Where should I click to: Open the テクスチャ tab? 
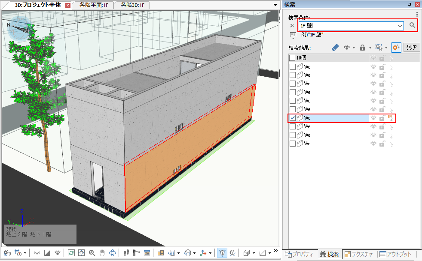(x=359, y=254)
